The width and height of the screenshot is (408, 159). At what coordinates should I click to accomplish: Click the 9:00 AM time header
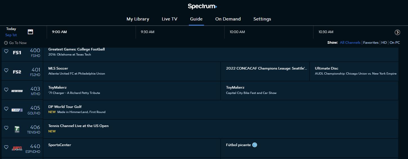59,32
